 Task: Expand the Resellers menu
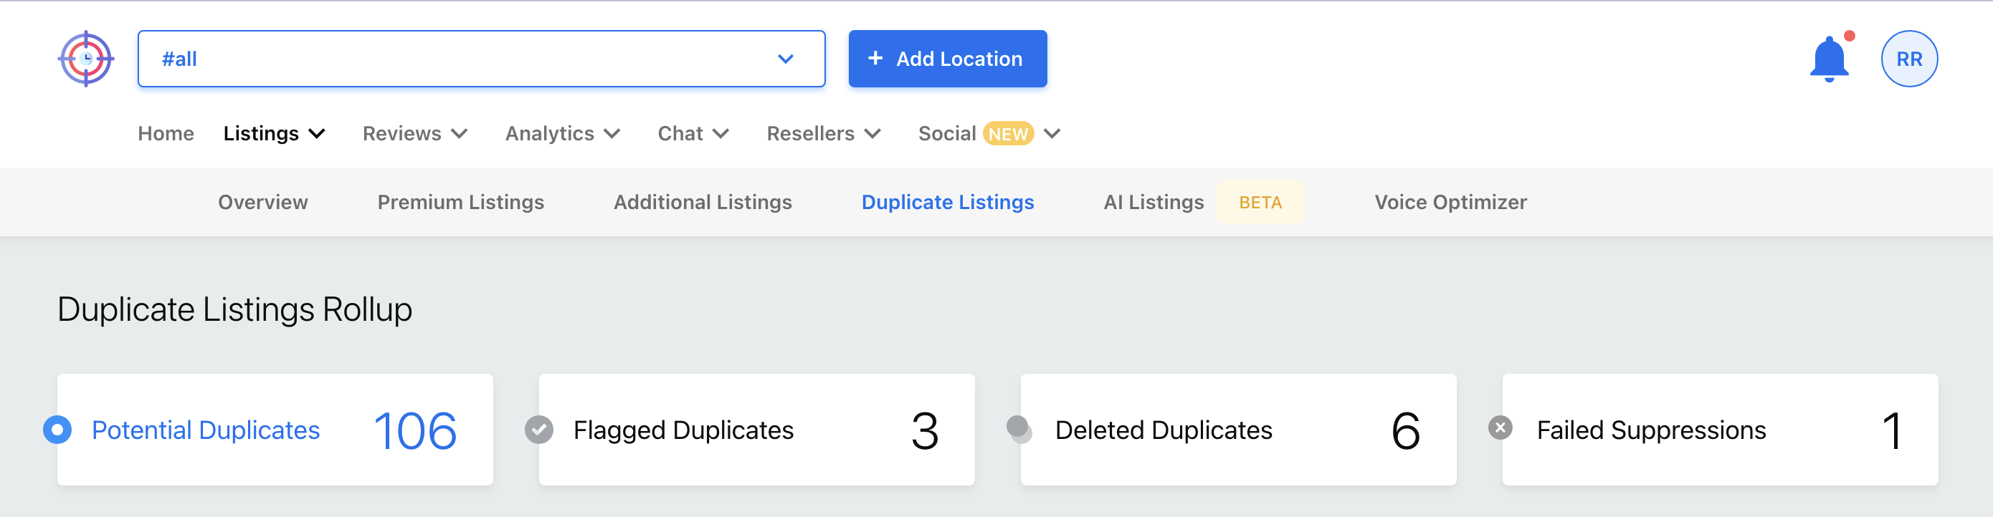[823, 134]
